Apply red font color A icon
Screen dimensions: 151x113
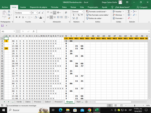[x=41, y=17]
